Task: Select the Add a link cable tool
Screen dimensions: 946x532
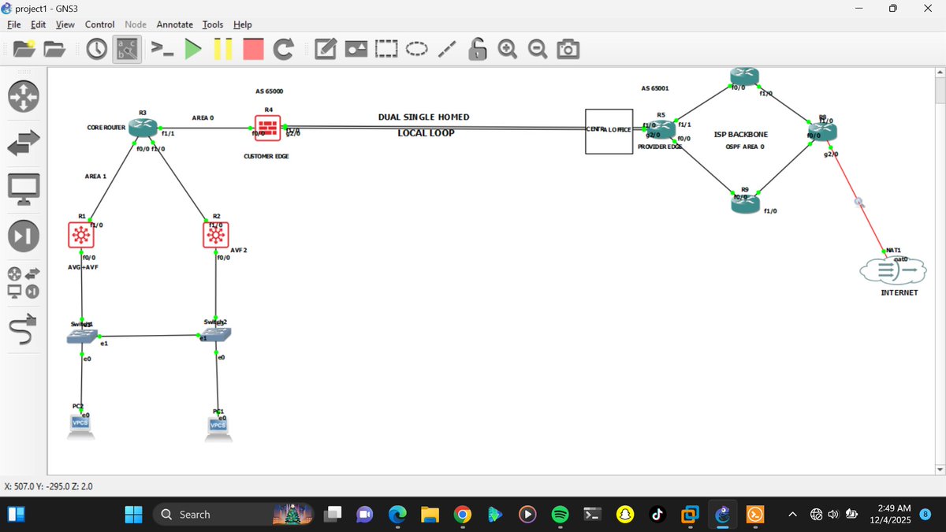Action: click(x=24, y=329)
